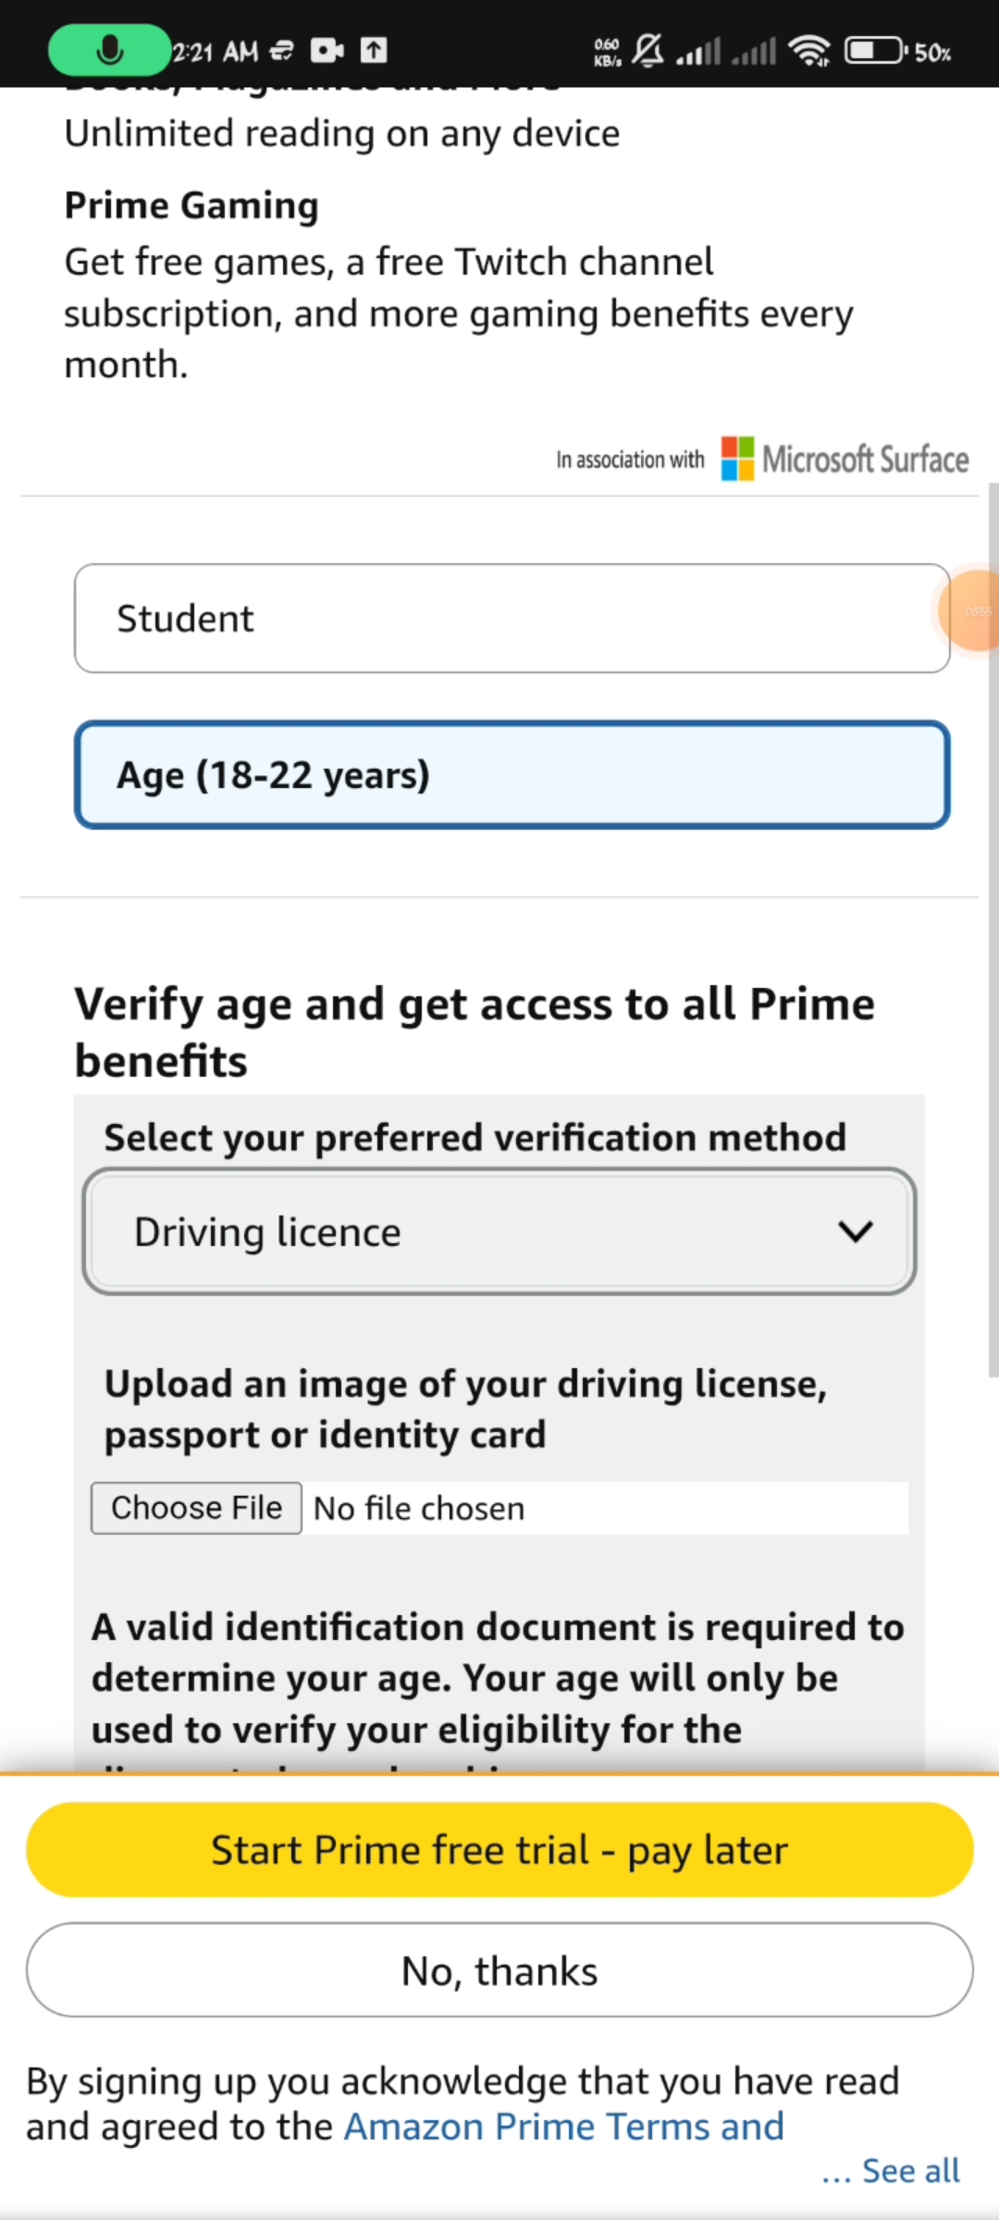Image resolution: width=999 pixels, height=2220 pixels.
Task: Tap the No file chosen field
Action: point(605,1509)
